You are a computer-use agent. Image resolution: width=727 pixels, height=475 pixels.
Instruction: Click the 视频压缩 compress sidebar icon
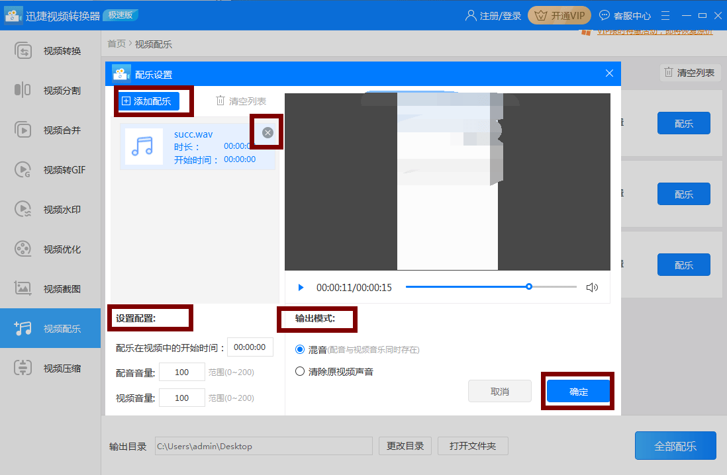pos(23,367)
